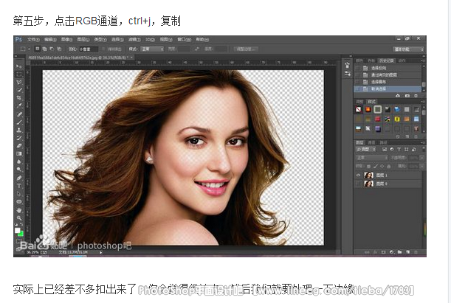The width and height of the screenshot is (451, 303).
Task: Toggle lock position icon
Action: (382, 167)
